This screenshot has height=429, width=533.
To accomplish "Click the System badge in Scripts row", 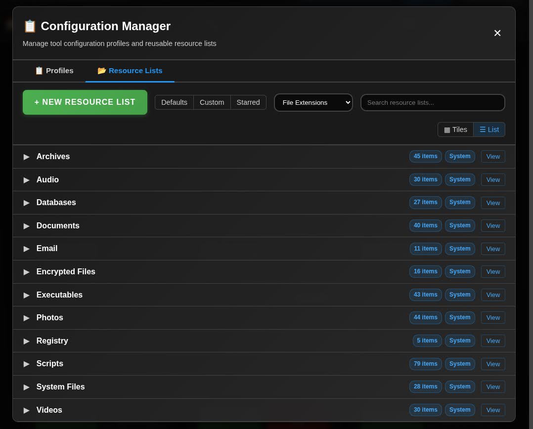I will point(460,363).
